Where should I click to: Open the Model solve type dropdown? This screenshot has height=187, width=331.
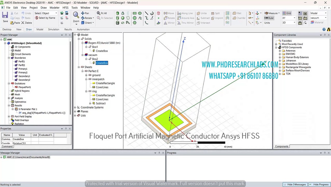(x=319, y=13)
